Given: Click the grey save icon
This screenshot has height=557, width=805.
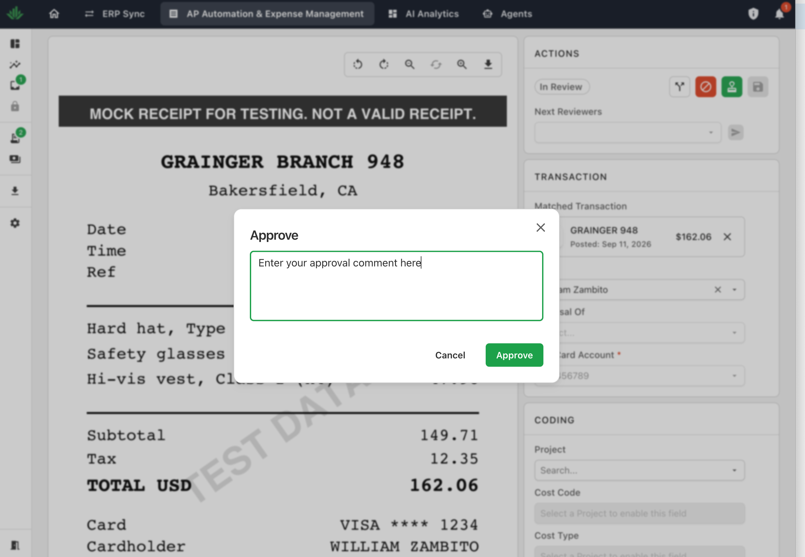Looking at the screenshot, I should (x=758, y=86).
